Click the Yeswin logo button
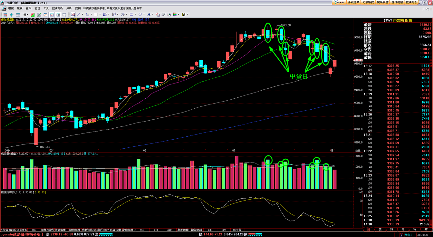 pos(339,2)
